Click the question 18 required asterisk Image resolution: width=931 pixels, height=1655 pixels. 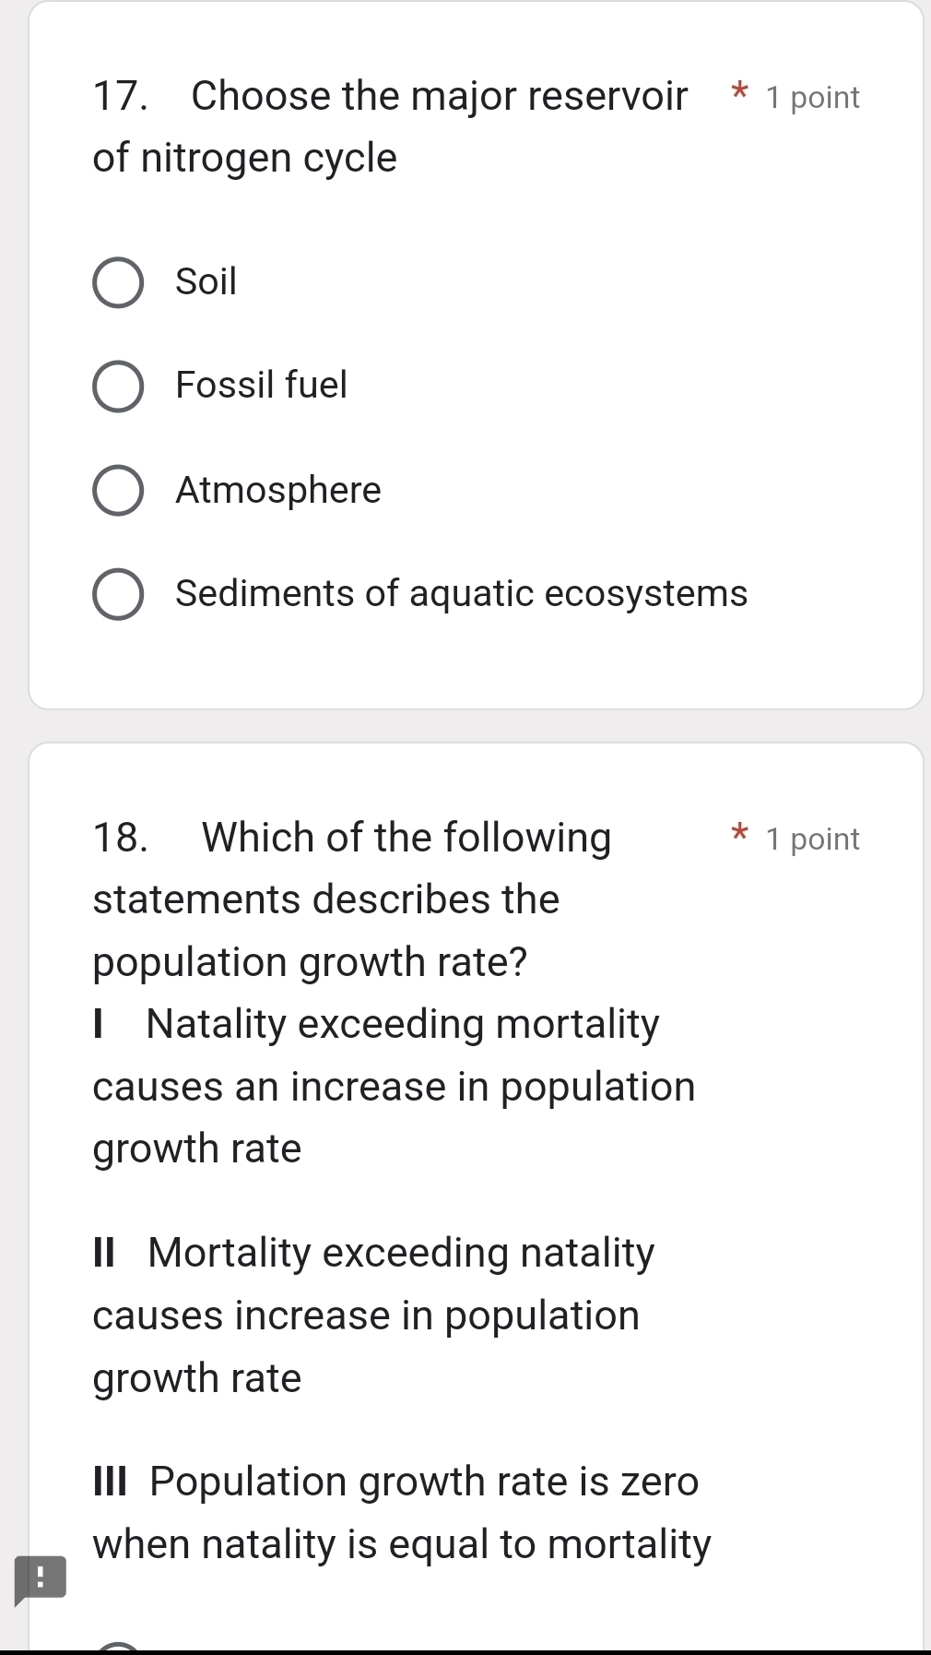(x=738, y=835)
